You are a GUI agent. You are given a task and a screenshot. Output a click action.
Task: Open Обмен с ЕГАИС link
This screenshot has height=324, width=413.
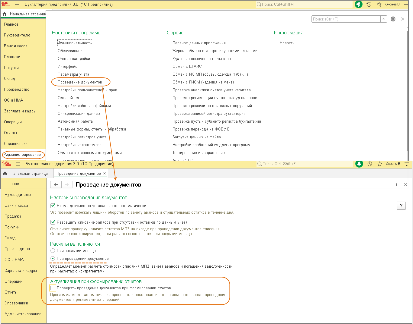click(x=187, y=67)
